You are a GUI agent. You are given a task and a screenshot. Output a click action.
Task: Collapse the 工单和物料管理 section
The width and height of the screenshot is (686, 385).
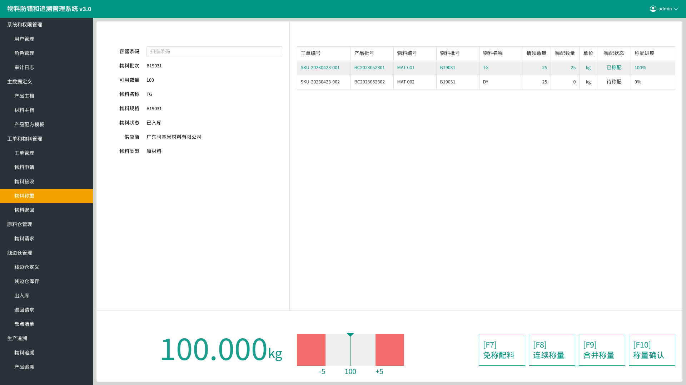[x=46, y=139]
